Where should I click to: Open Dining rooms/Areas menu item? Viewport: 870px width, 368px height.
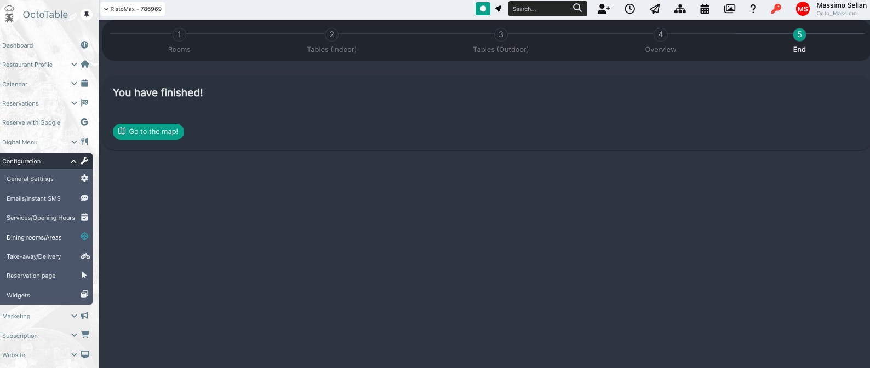pos(46,237)
